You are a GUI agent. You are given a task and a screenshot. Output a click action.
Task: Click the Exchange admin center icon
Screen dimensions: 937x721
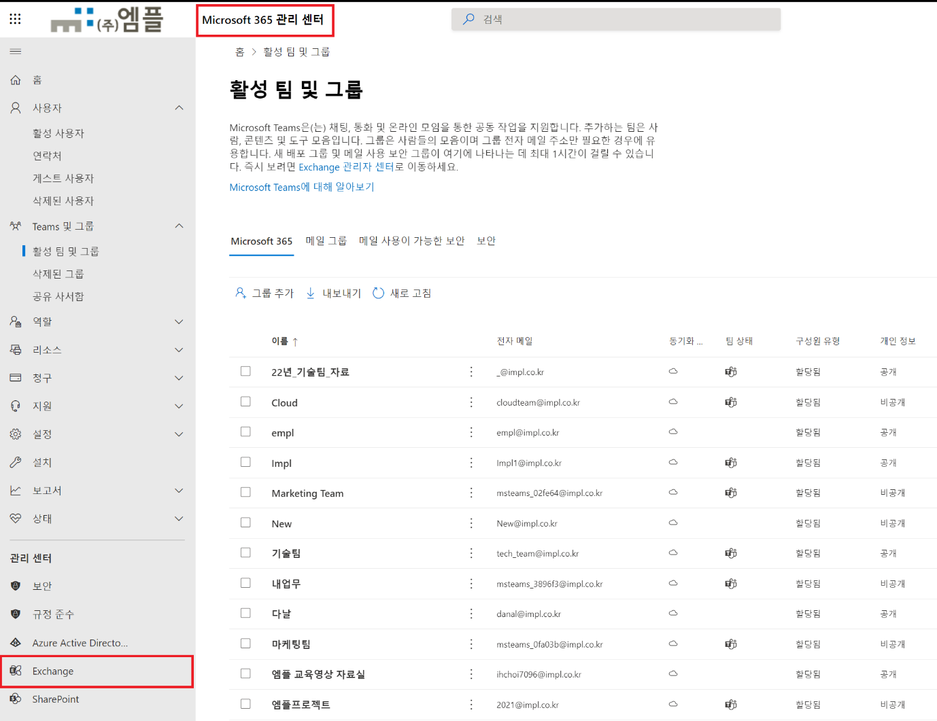click(16, 671)
